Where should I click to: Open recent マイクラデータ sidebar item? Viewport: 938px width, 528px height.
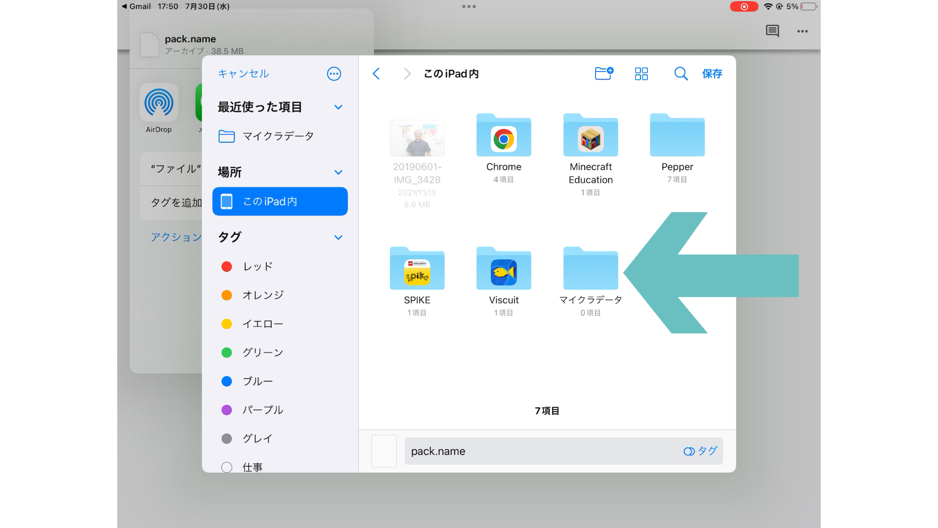coord(277,136)
